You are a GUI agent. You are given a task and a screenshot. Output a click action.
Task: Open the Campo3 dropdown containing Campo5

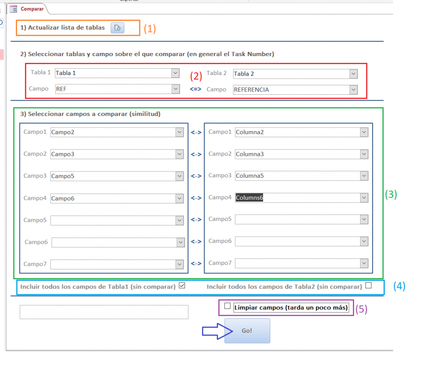click(x=179, y=176)
